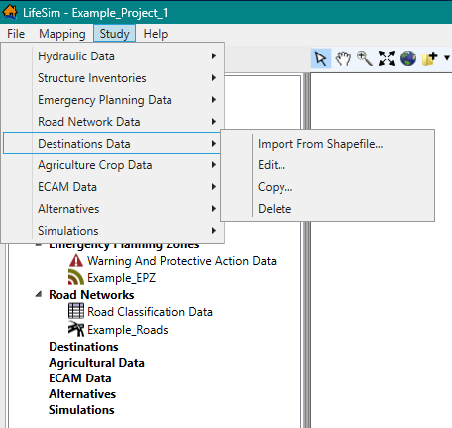Select Example_EPZ tree item
The width and height of the screenshot is (452, 428).
point(121,278)
